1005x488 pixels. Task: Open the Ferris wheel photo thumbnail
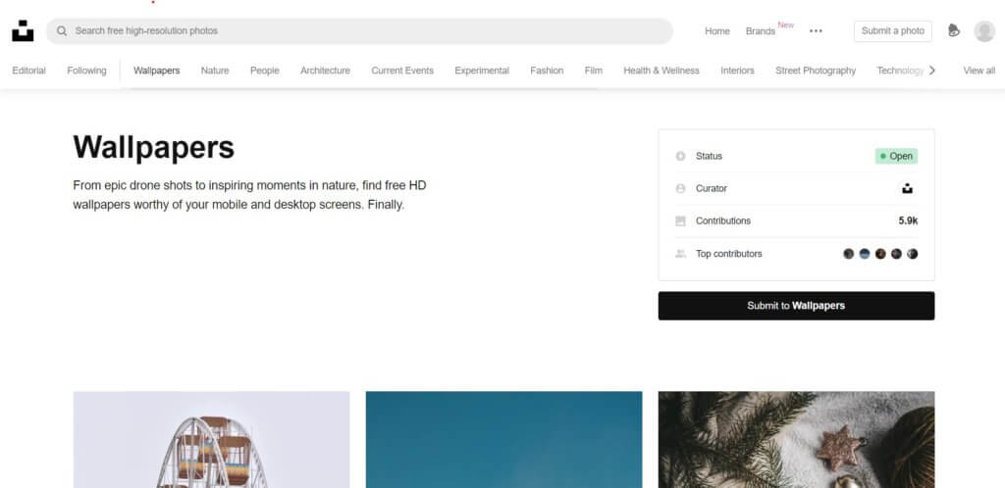pos(212,439)
